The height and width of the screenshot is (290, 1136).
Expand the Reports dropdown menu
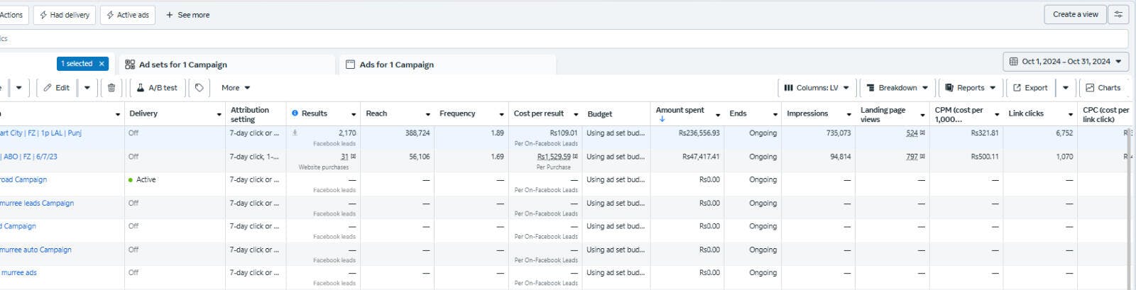coord(970,88)
